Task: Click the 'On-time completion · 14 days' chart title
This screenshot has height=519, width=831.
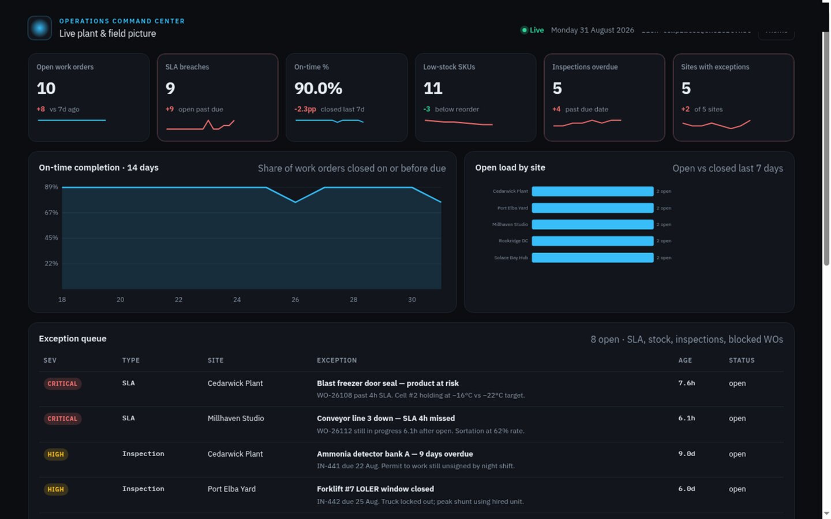Action: tap(99, 168)
